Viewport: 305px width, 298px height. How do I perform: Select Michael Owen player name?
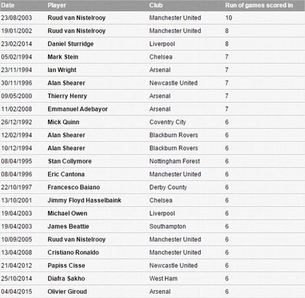tap(67, 213)
